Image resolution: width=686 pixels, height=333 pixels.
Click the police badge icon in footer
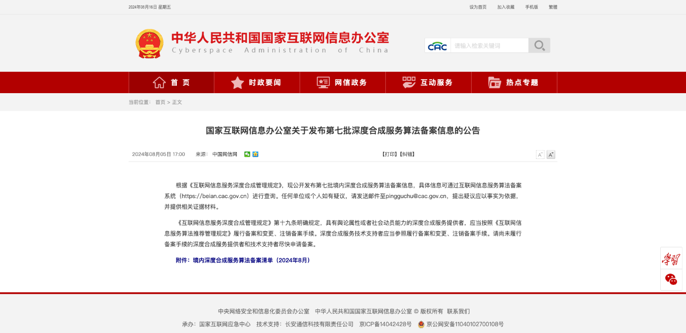click(x=421, y=324)
